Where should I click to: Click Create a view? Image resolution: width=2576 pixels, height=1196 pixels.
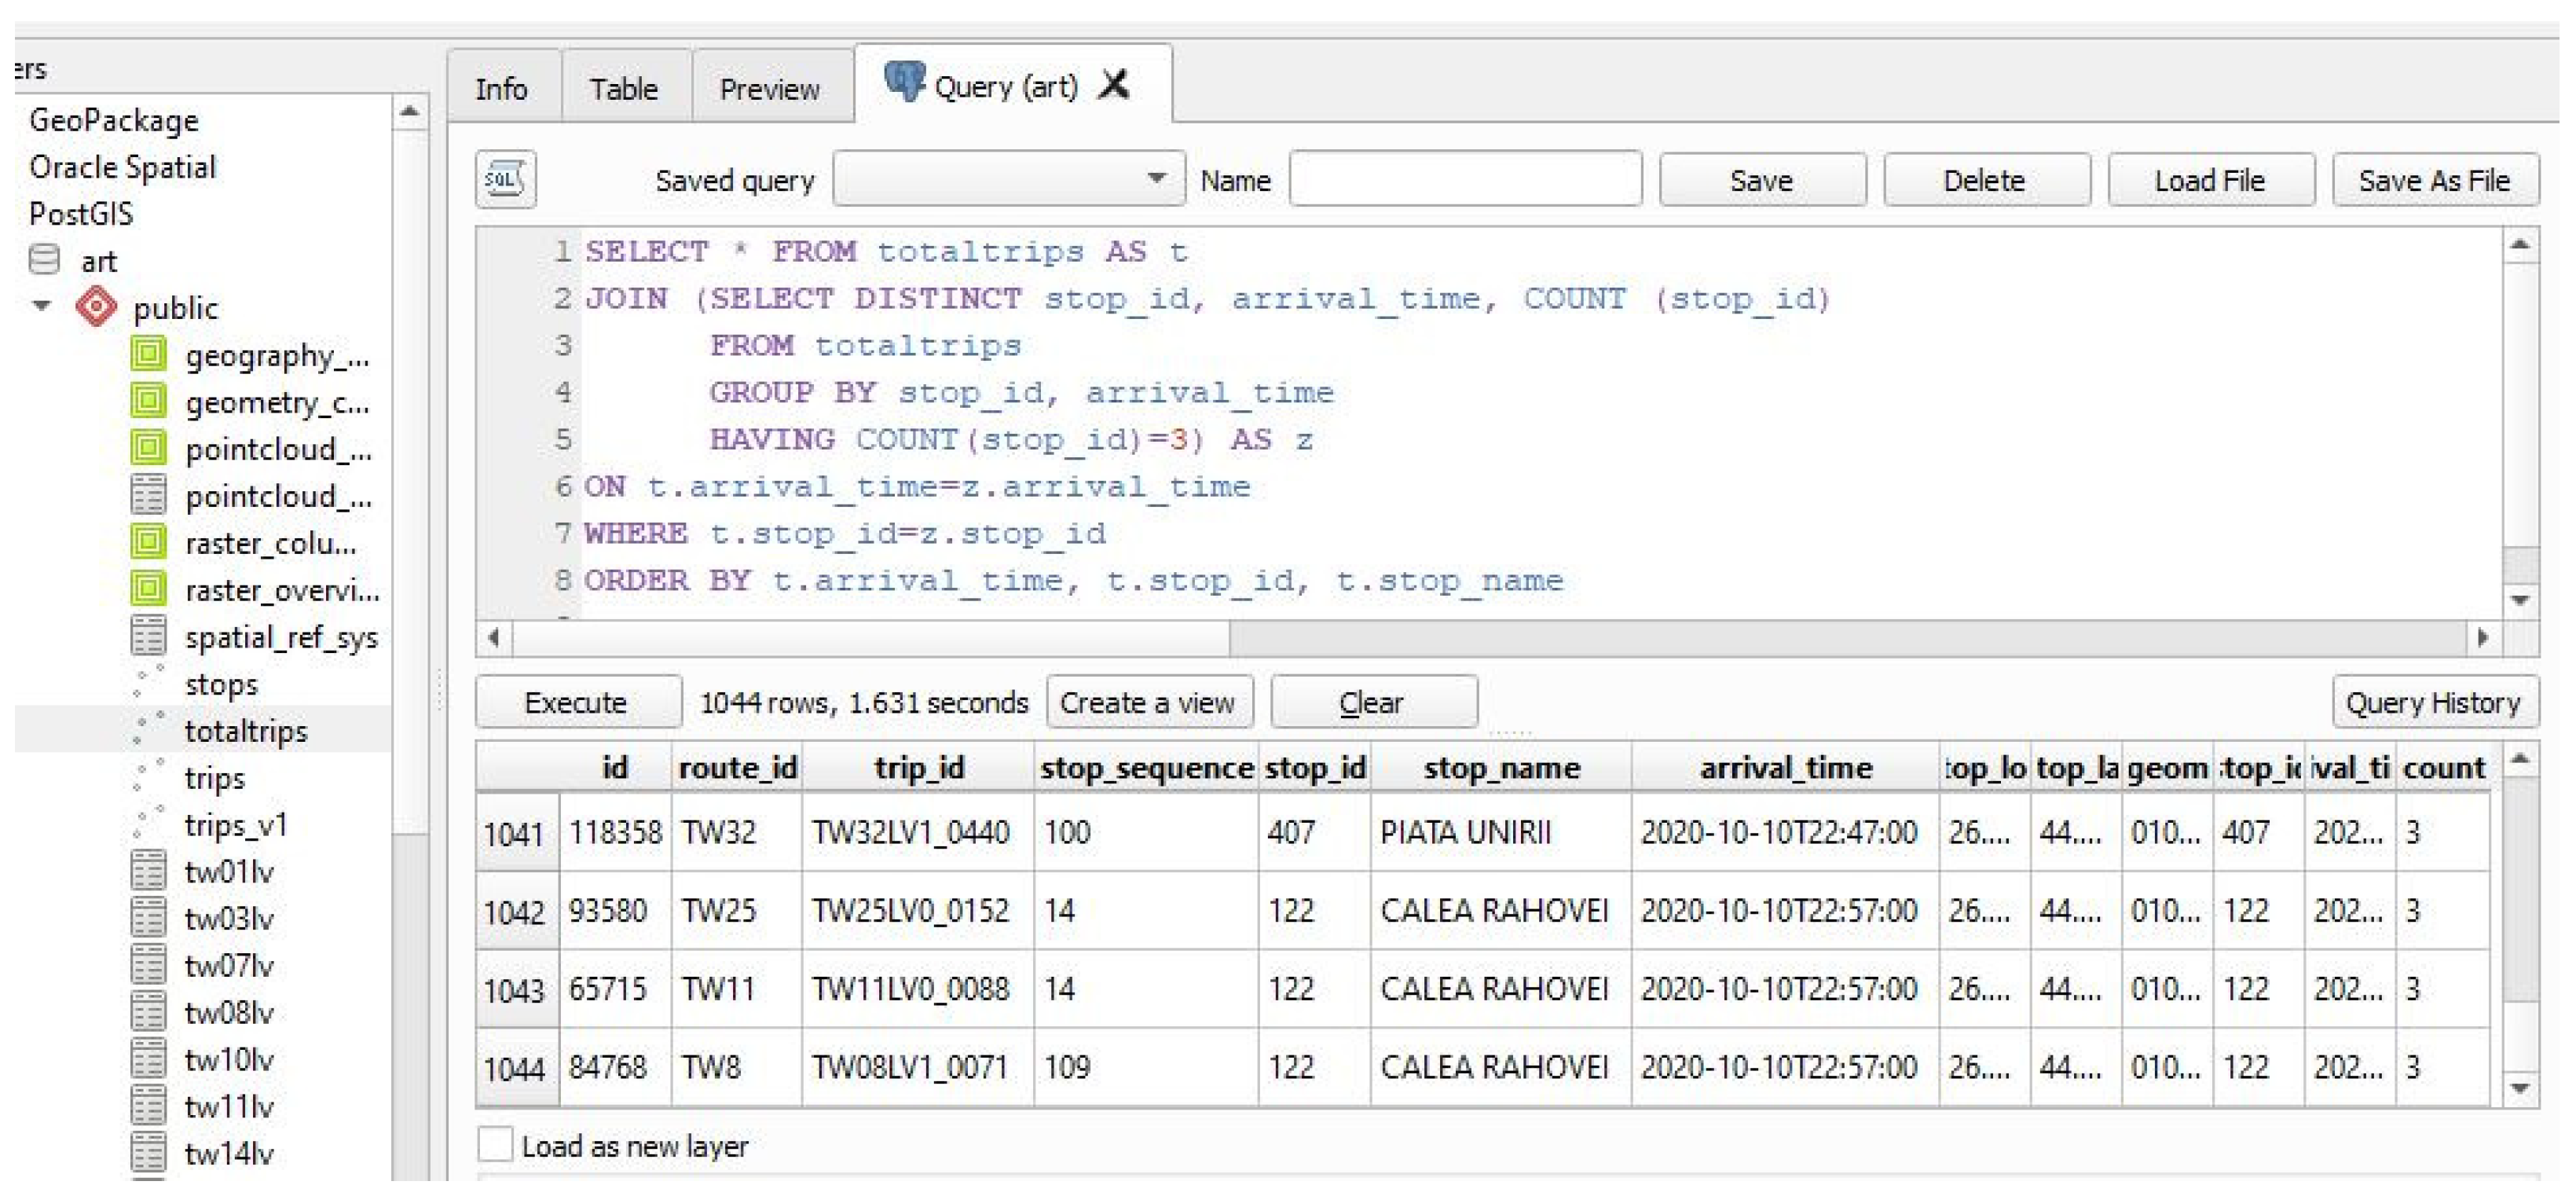[x=1150, y=702]
